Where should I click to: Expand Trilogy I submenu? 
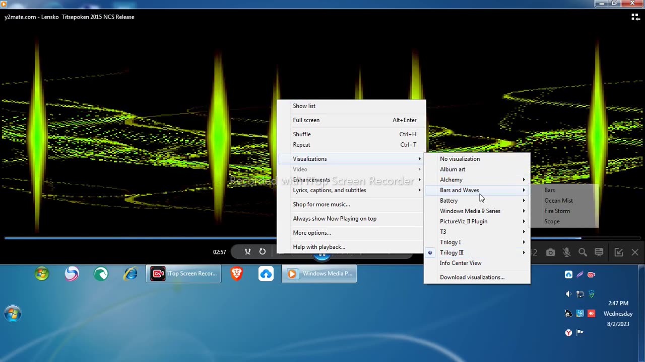pyautogui.click(x=477, y=242)
